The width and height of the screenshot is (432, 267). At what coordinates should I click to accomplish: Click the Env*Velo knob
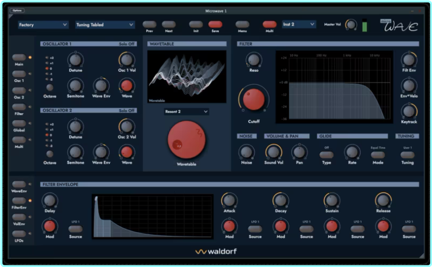click(409, 85)
